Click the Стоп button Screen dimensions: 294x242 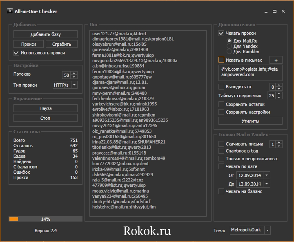(45, 118)
